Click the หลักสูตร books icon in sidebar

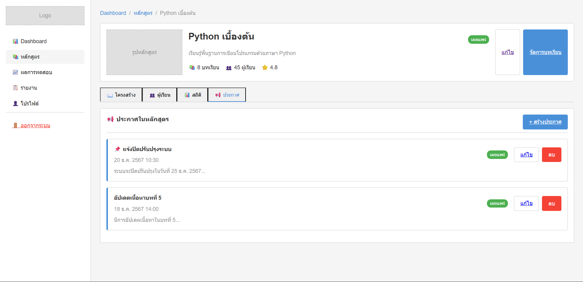point(15,57)
